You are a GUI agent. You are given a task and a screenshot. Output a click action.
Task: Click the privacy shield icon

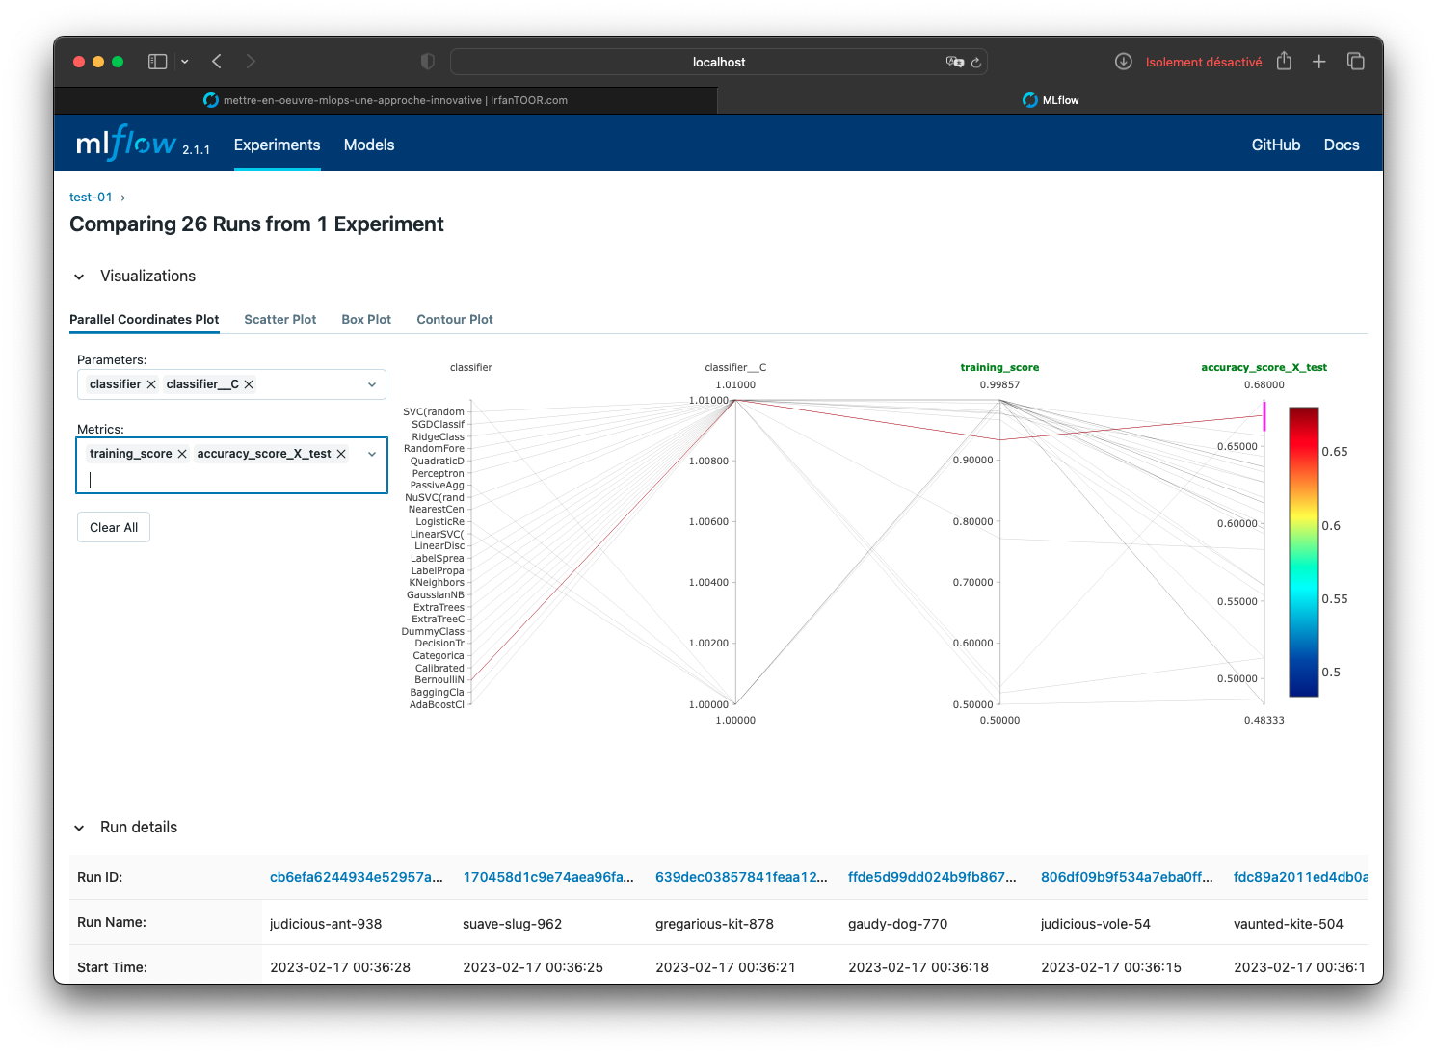click(x=428, y=62)
